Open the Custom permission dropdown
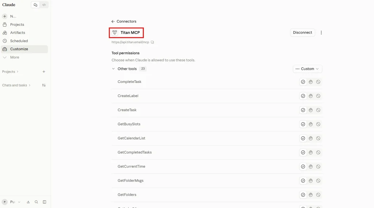The image size is (374, 208). 308,69
